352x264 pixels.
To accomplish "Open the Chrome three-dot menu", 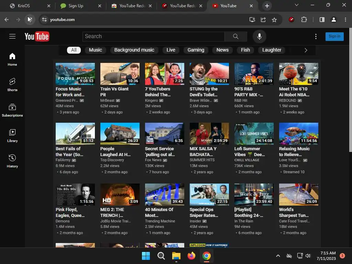I will pyautogui.click(x=345, y=20).
